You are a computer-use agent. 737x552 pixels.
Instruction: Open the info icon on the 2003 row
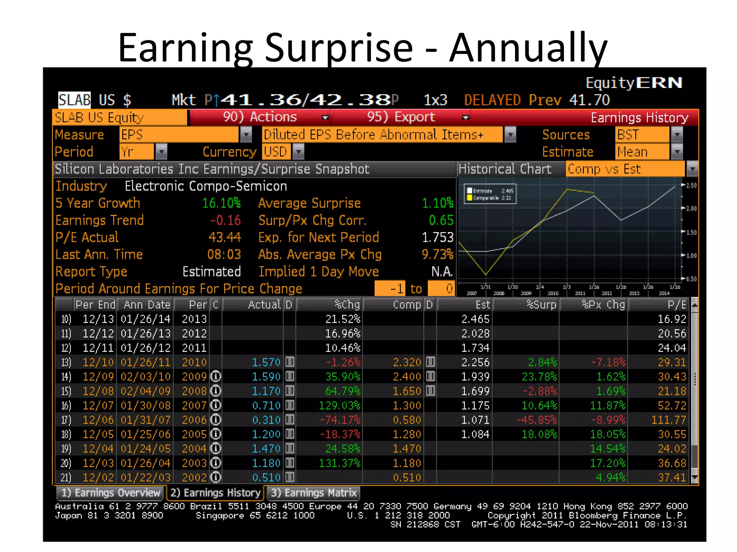[x=216, y=463]
